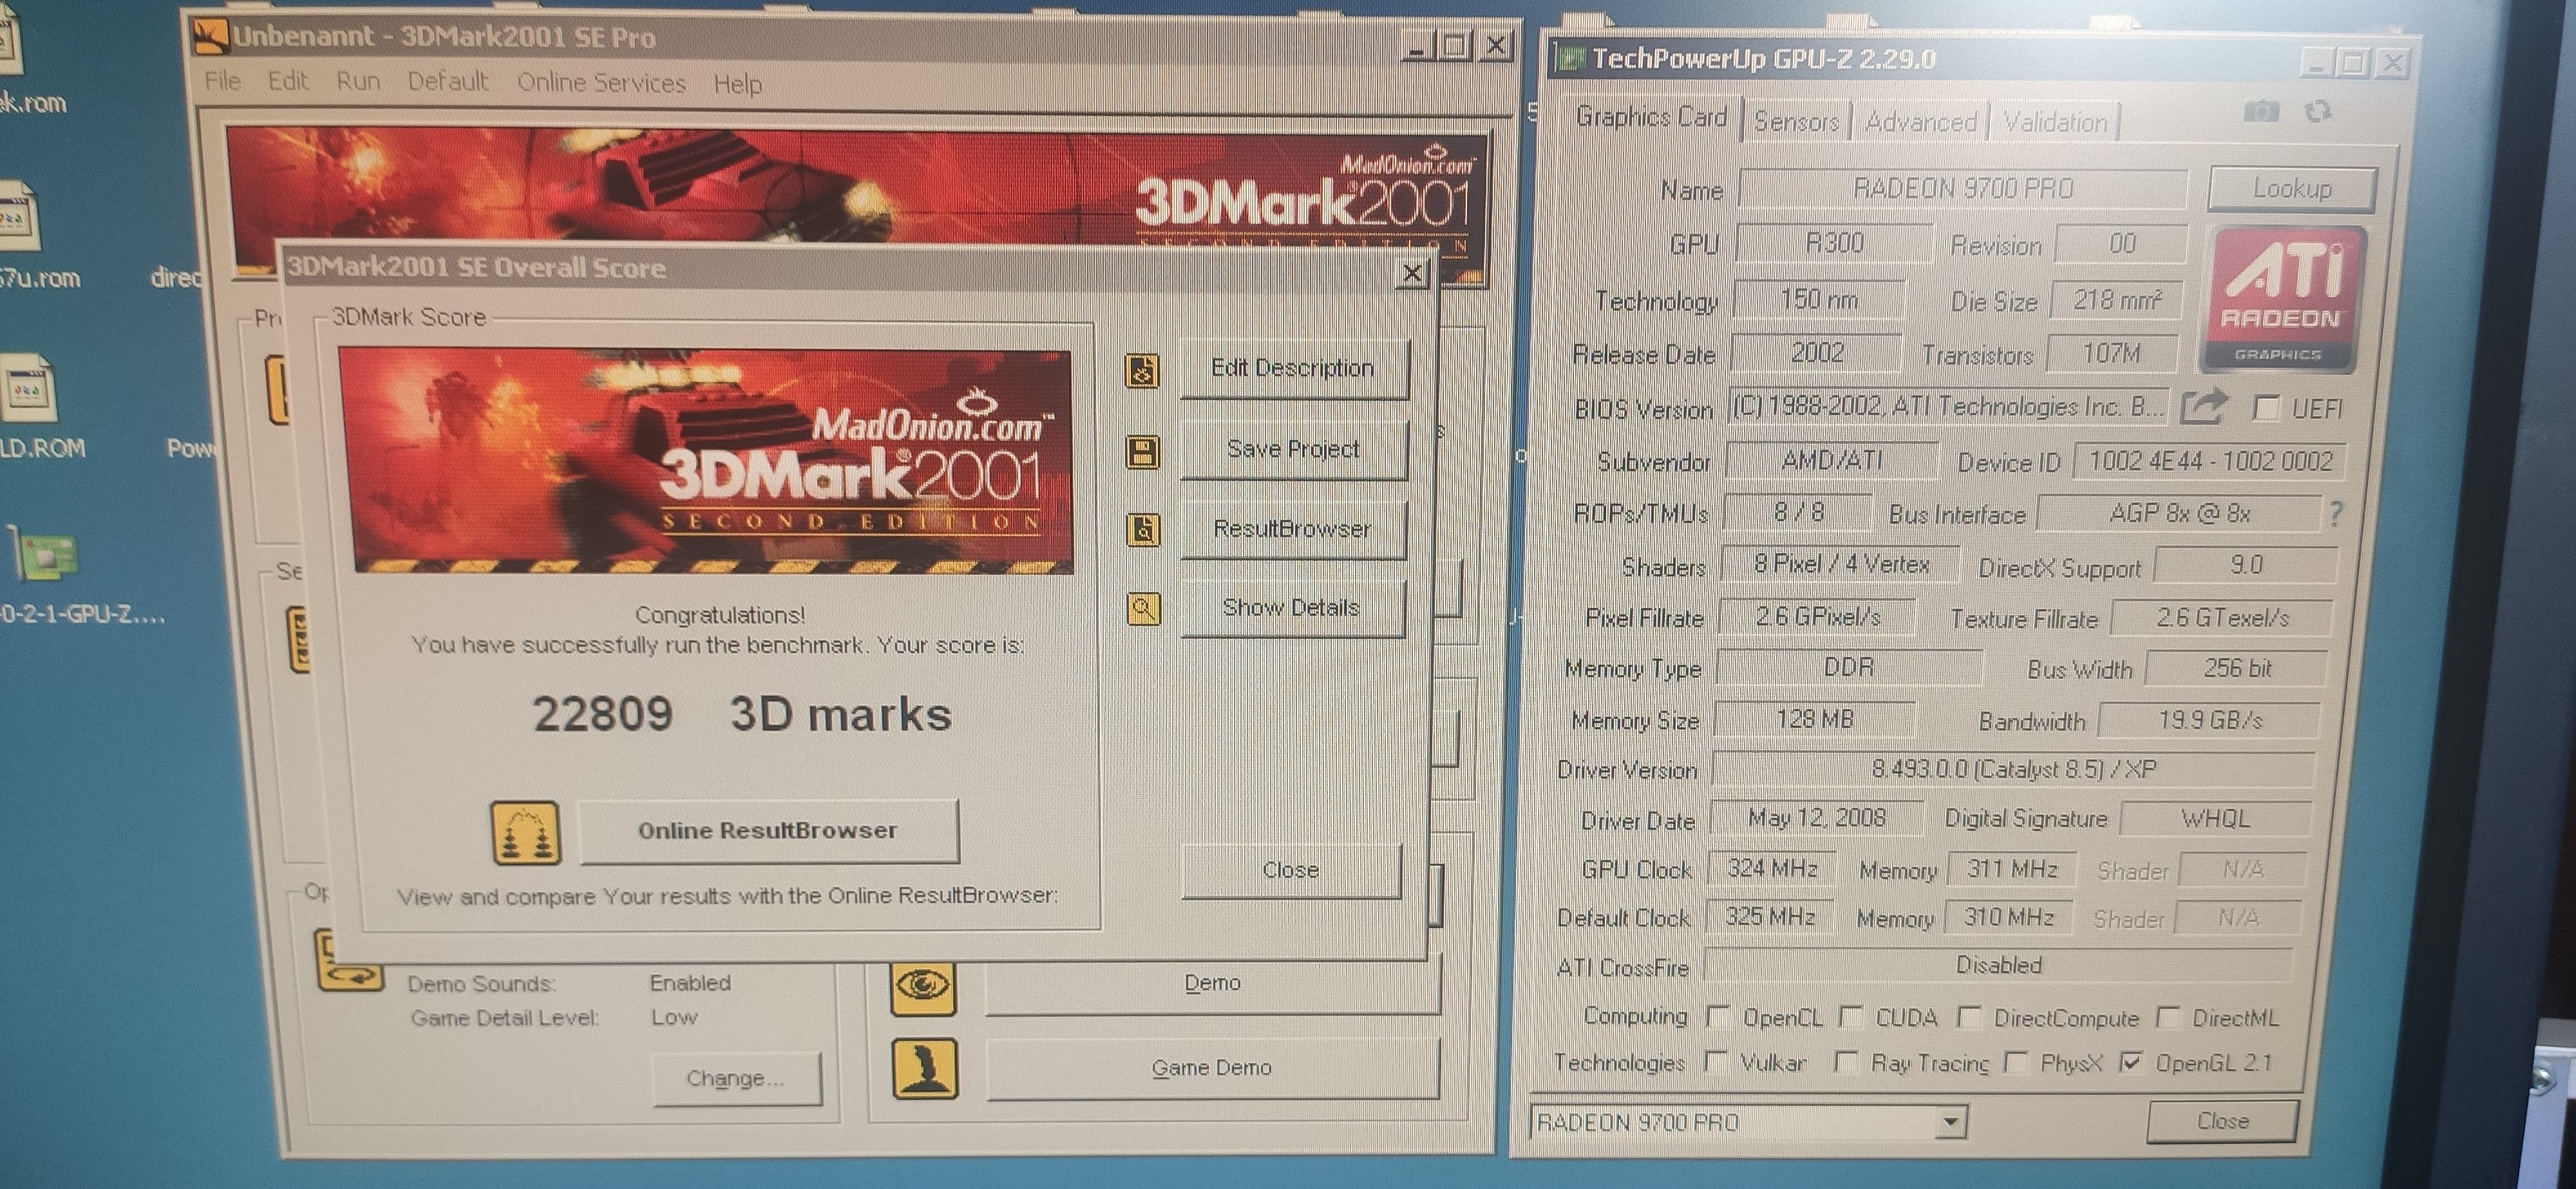Click the Device ID 1002 4E44 value

2210,461
